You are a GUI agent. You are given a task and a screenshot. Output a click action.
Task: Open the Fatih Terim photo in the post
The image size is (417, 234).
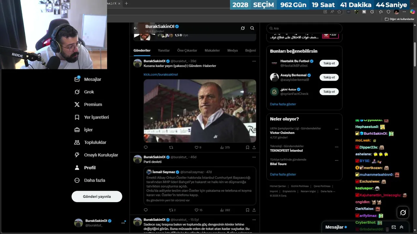tap(200, 111)
